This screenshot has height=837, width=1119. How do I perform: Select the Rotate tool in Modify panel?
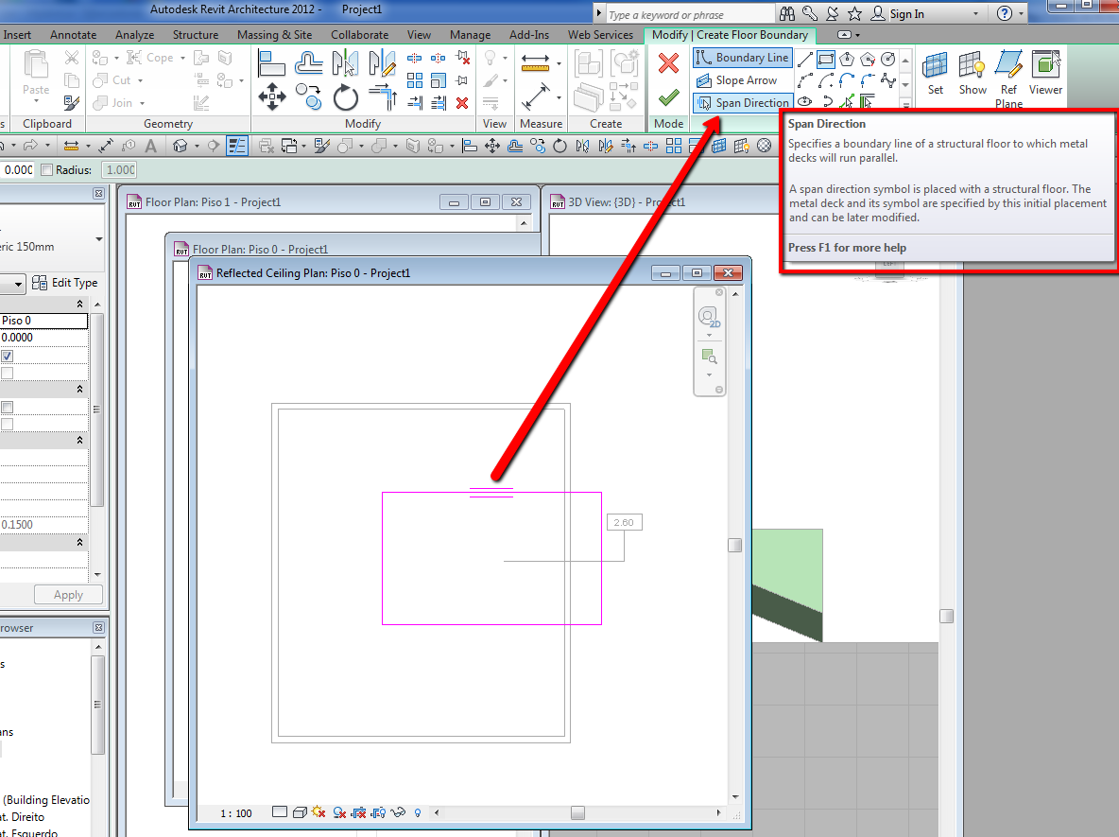point(346,97)
